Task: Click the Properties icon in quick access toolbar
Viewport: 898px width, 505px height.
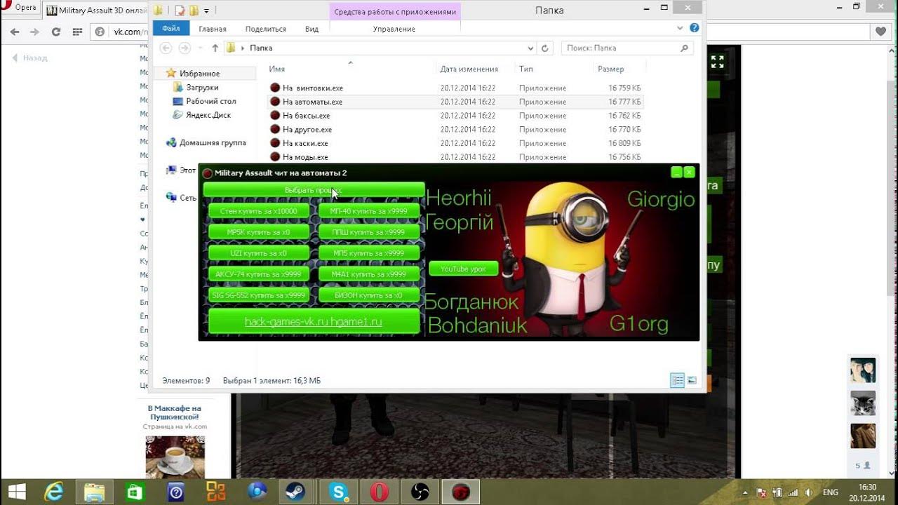Action: click(180, 11)
